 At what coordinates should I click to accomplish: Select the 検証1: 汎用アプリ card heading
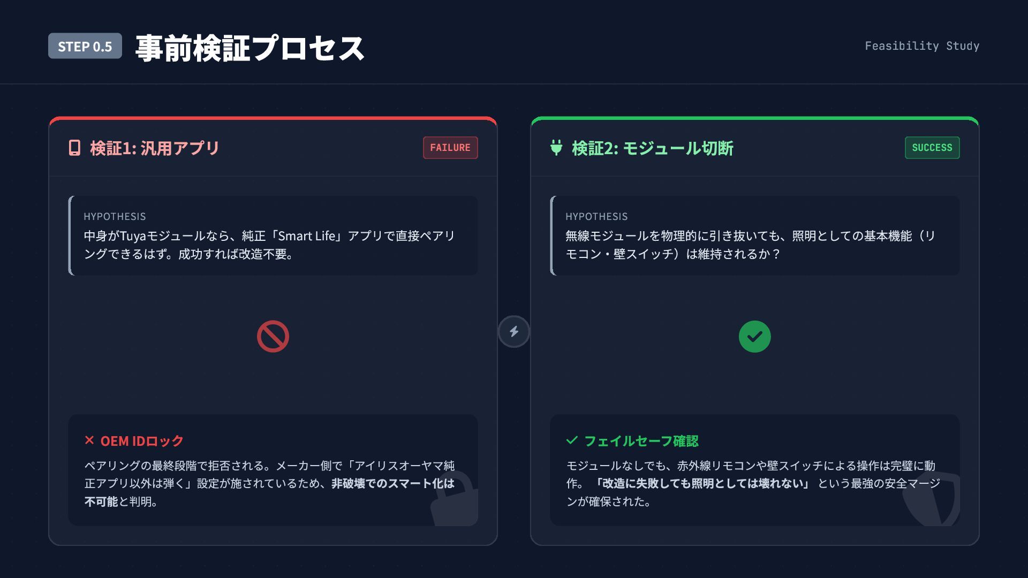click(155, 148)
